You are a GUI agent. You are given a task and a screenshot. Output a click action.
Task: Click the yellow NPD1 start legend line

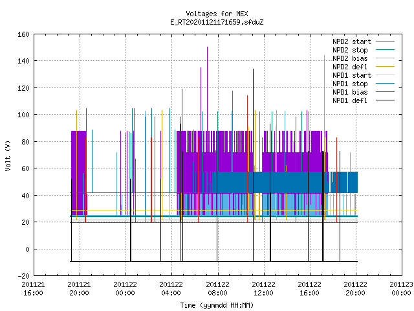[385, 75]
